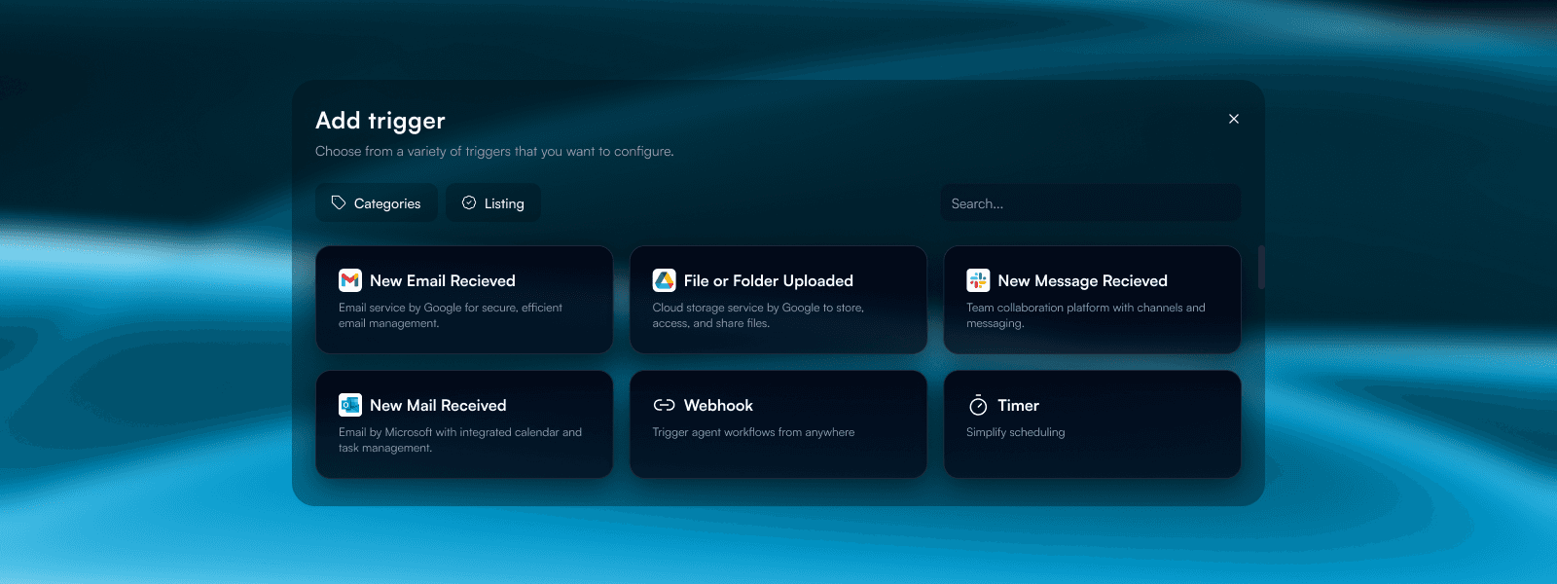Click the trigger list scrollbar
Image resolution: width=1557 pixels, height=584 pixels.
[1261, 268]
